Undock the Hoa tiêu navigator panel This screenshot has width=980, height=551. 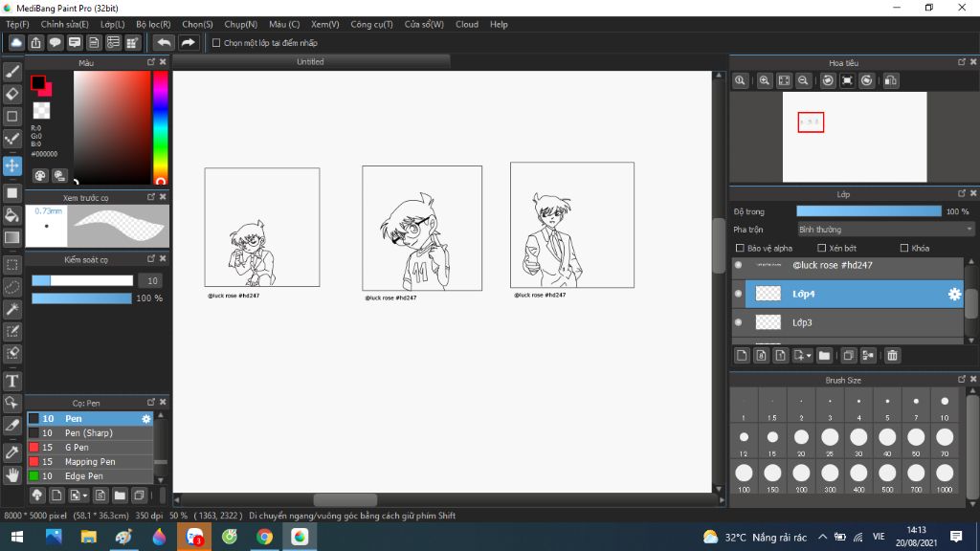pyautogui.click(x=961, y=62)
